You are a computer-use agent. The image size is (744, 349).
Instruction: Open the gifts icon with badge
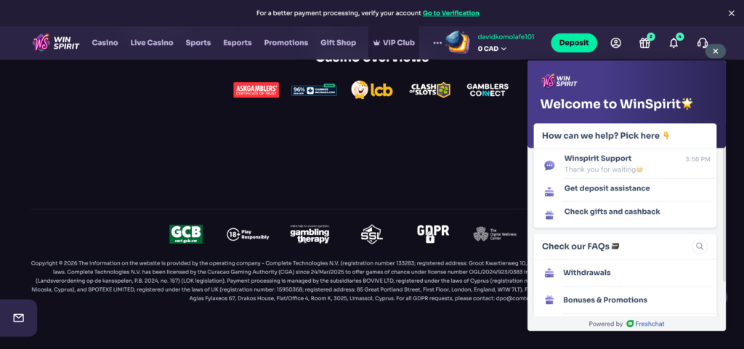click(644, 43)
